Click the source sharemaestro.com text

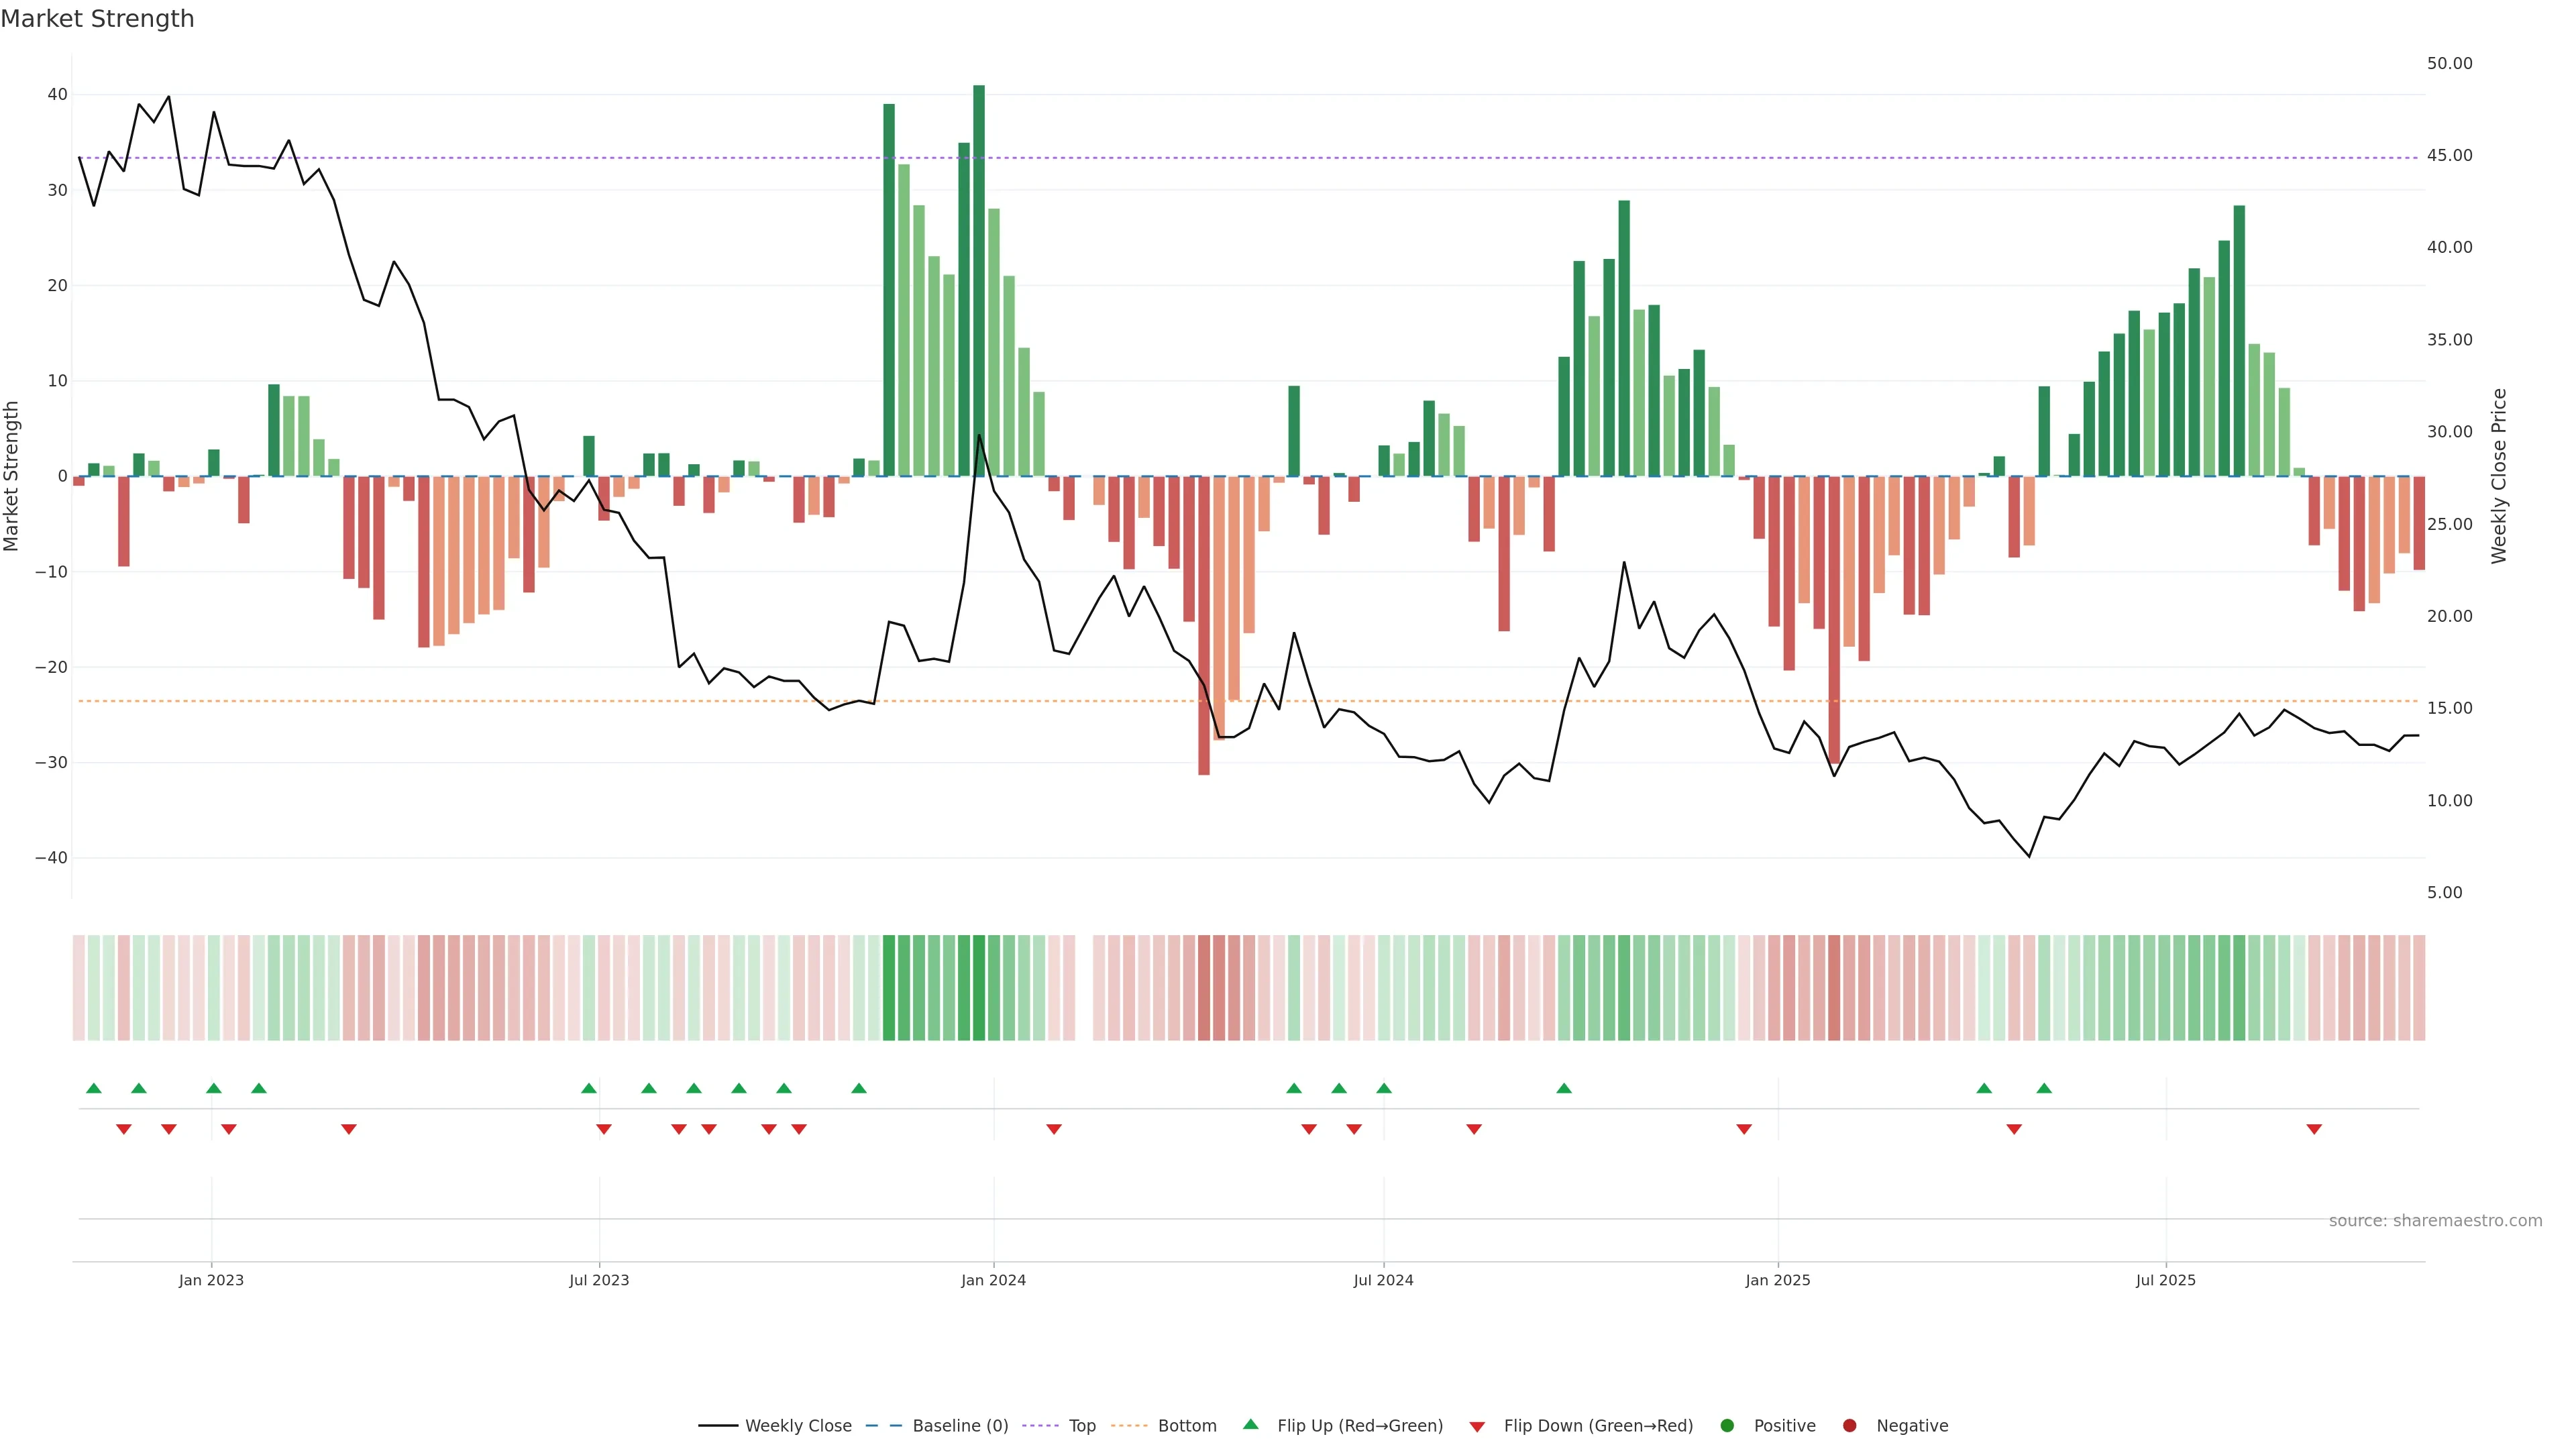[x=2435, y=1221]
